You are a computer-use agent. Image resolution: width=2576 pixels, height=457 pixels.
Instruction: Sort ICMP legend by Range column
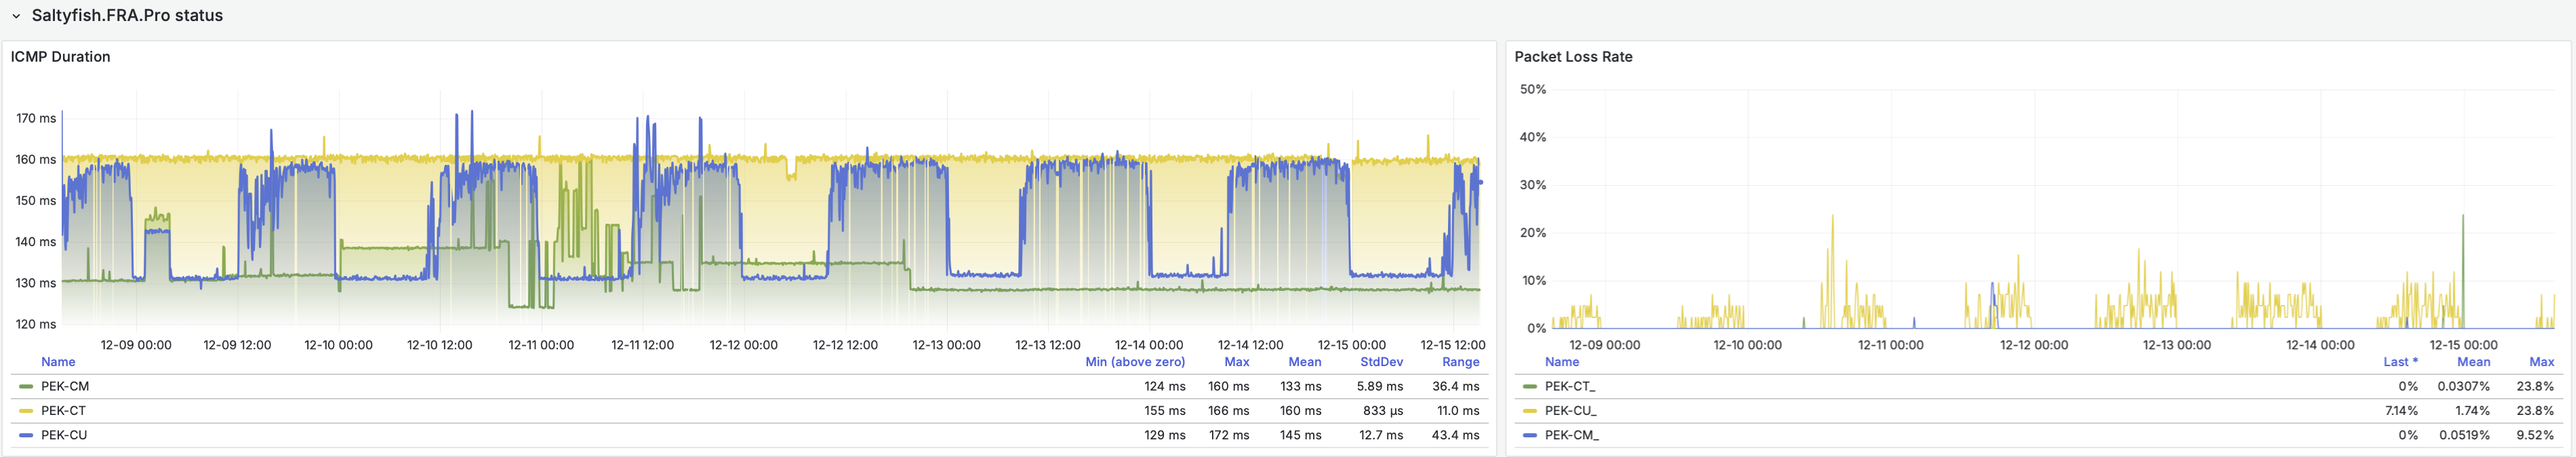coord(1460,362)
